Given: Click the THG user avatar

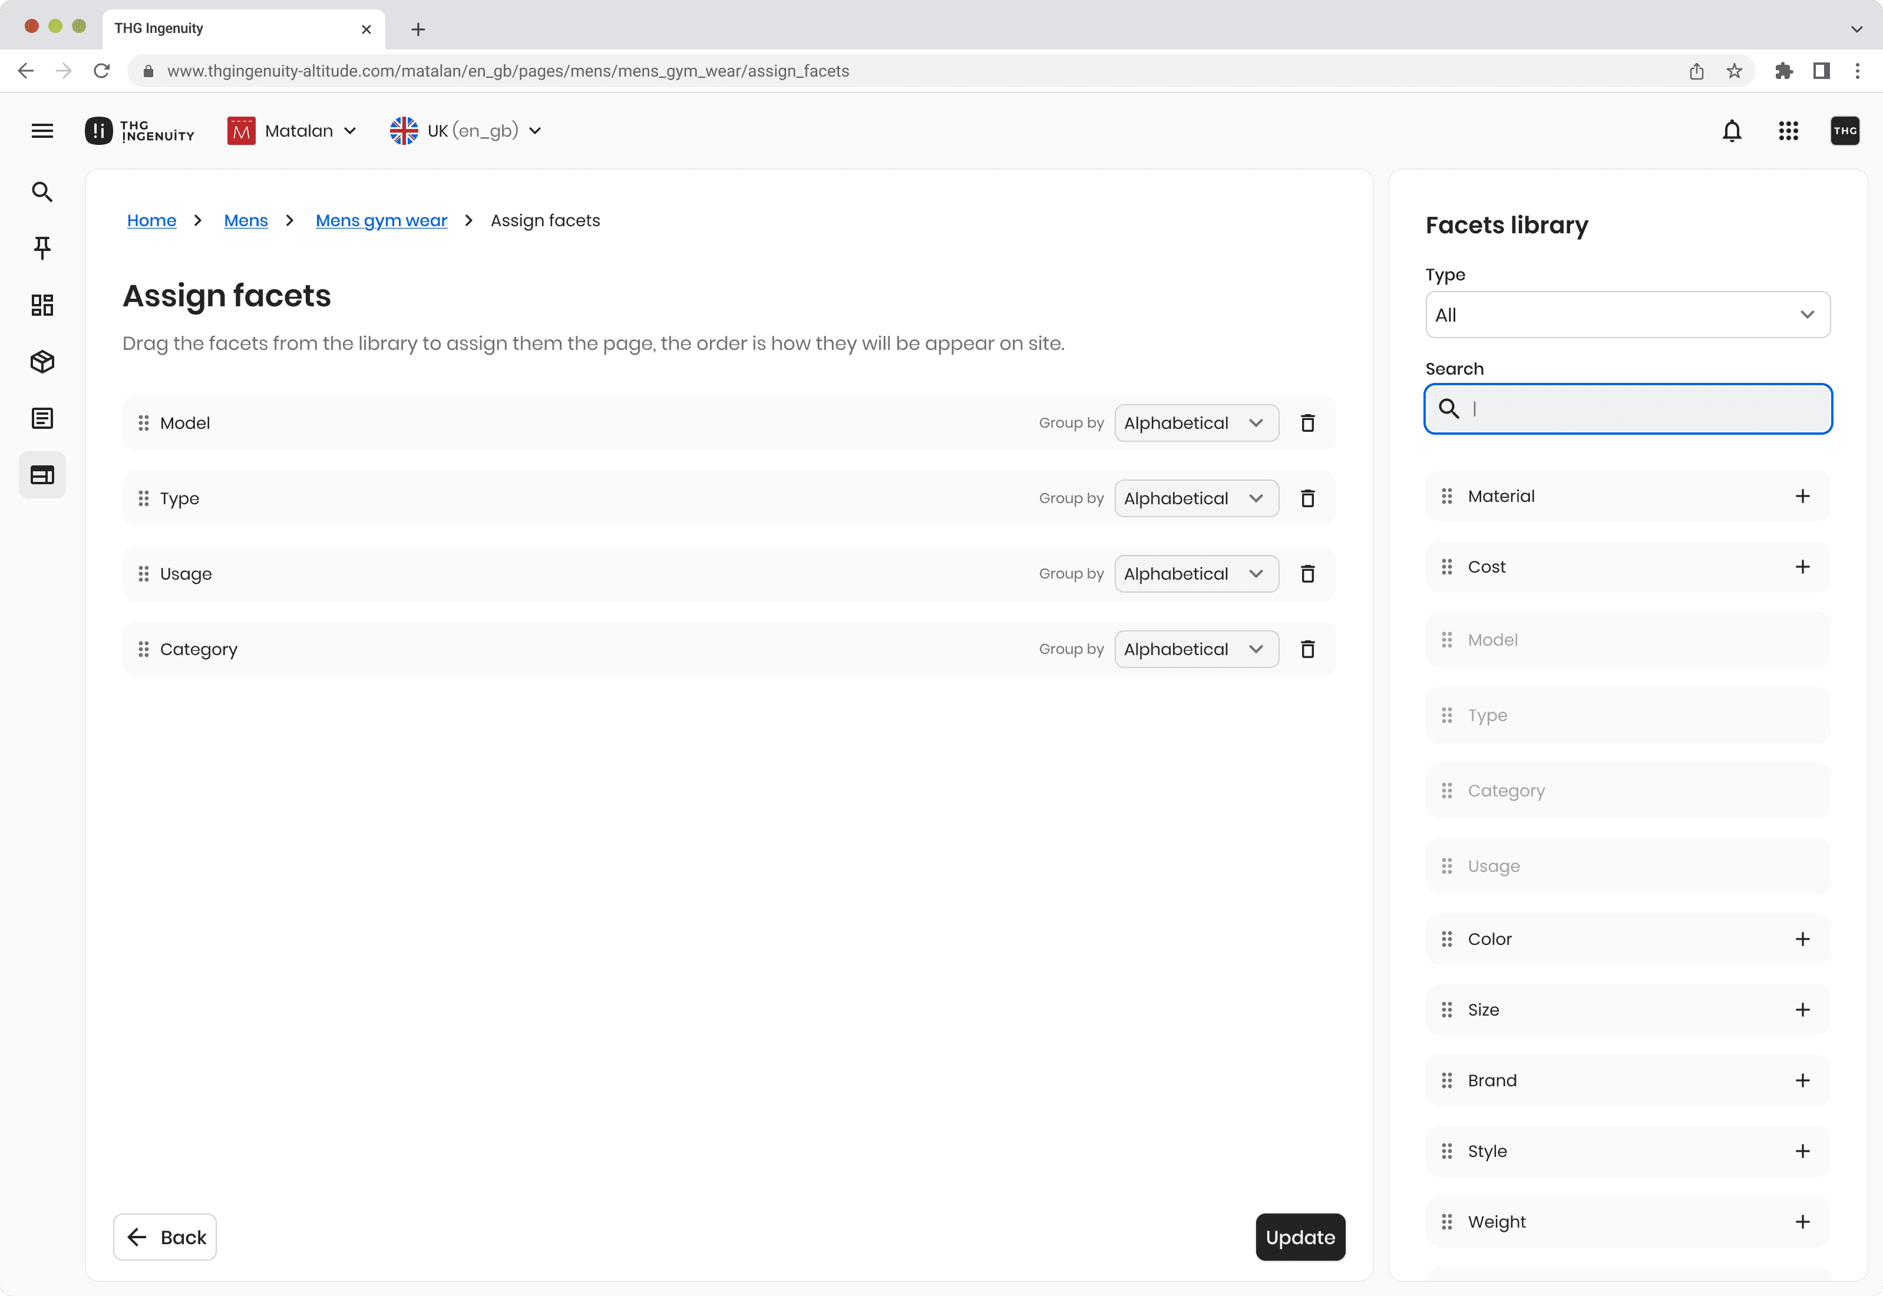Looking at the screenshot, I should point(1845,131).
